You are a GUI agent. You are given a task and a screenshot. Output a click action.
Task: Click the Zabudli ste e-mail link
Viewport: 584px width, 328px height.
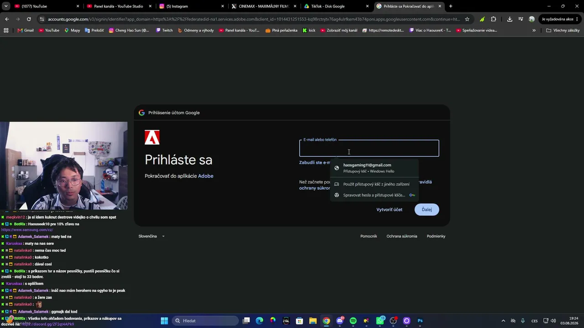315,163
